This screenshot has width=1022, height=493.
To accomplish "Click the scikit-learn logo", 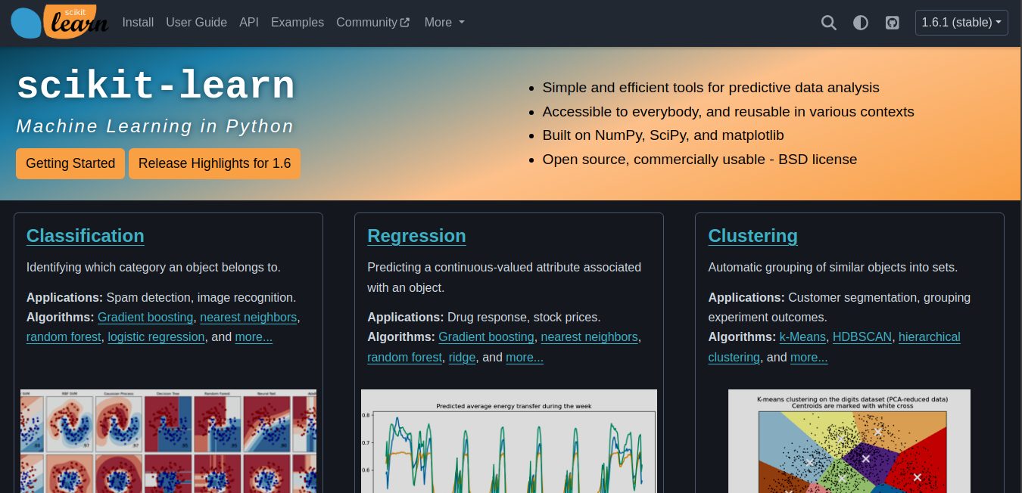I will 59,22.
